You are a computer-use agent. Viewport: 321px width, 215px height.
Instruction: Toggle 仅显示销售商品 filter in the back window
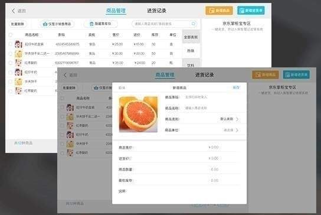[x=57, y=24]
